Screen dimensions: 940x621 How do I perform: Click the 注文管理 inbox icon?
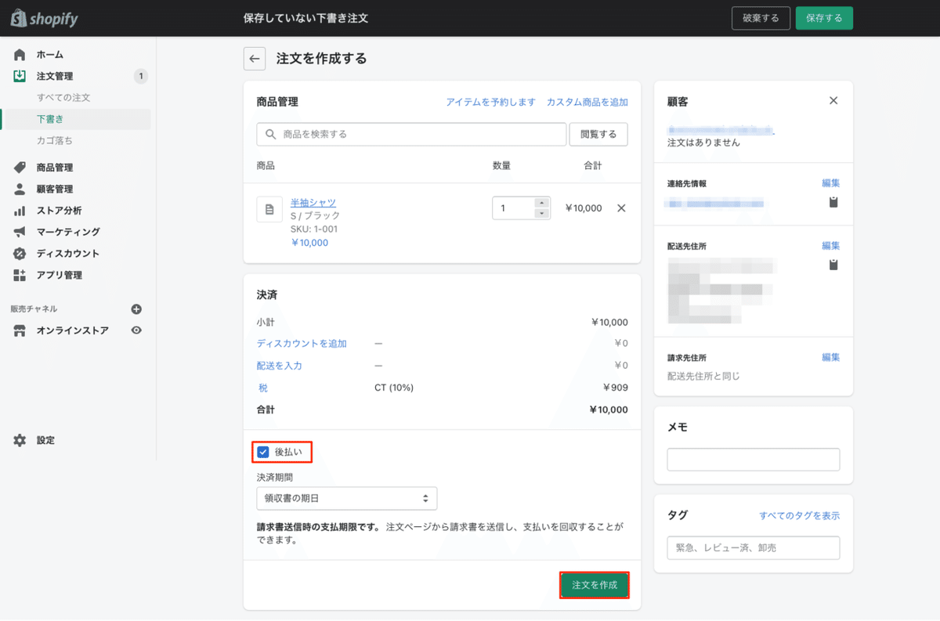20,76
